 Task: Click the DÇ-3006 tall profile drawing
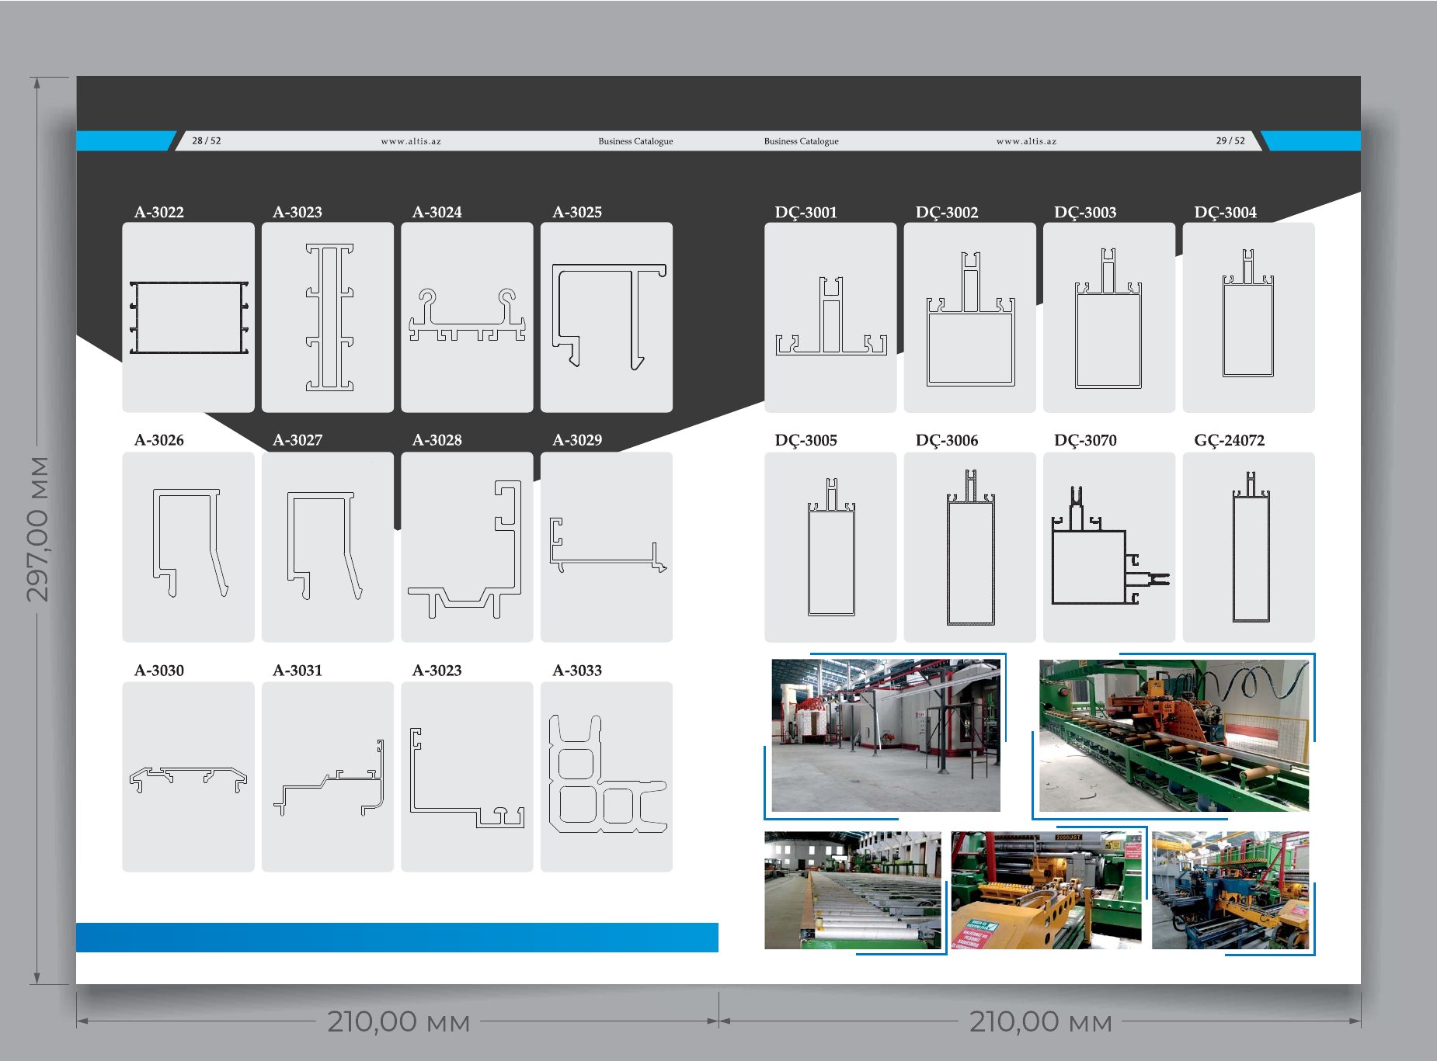pyautogui.click(x=970, y=547)
